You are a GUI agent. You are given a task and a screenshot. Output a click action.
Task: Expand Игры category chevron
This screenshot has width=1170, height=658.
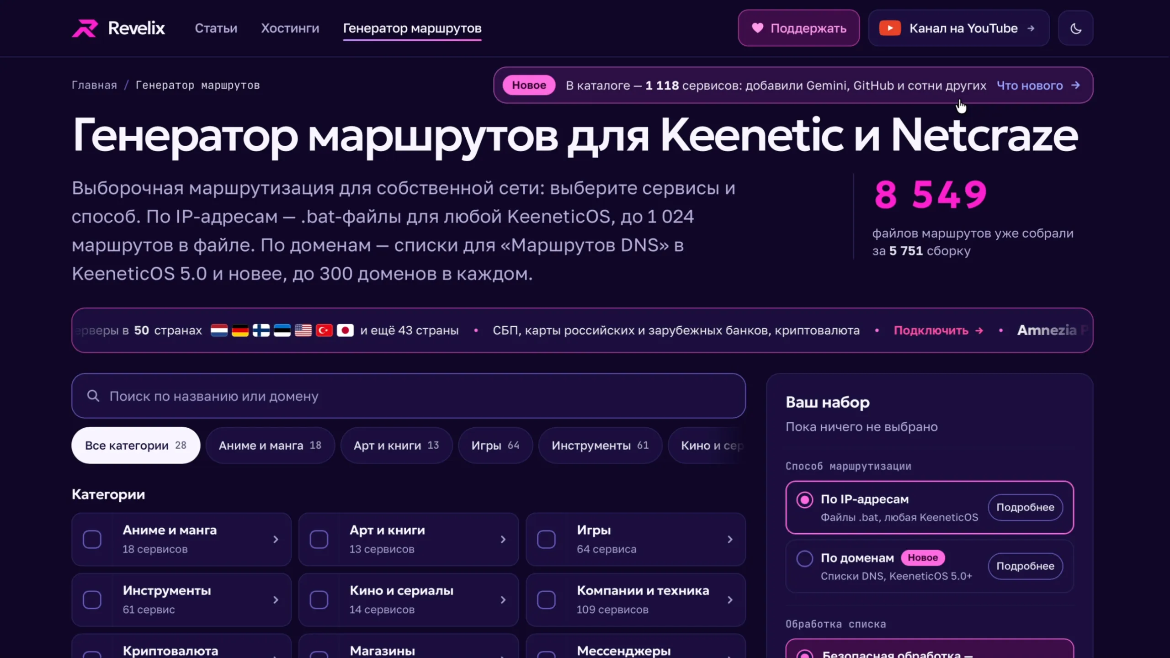(730, 539)
